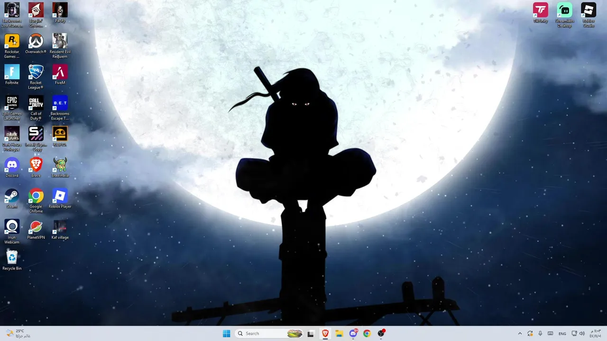
Task: Select the Brave desktop shortcut
Action: click(x=36, y=168)
